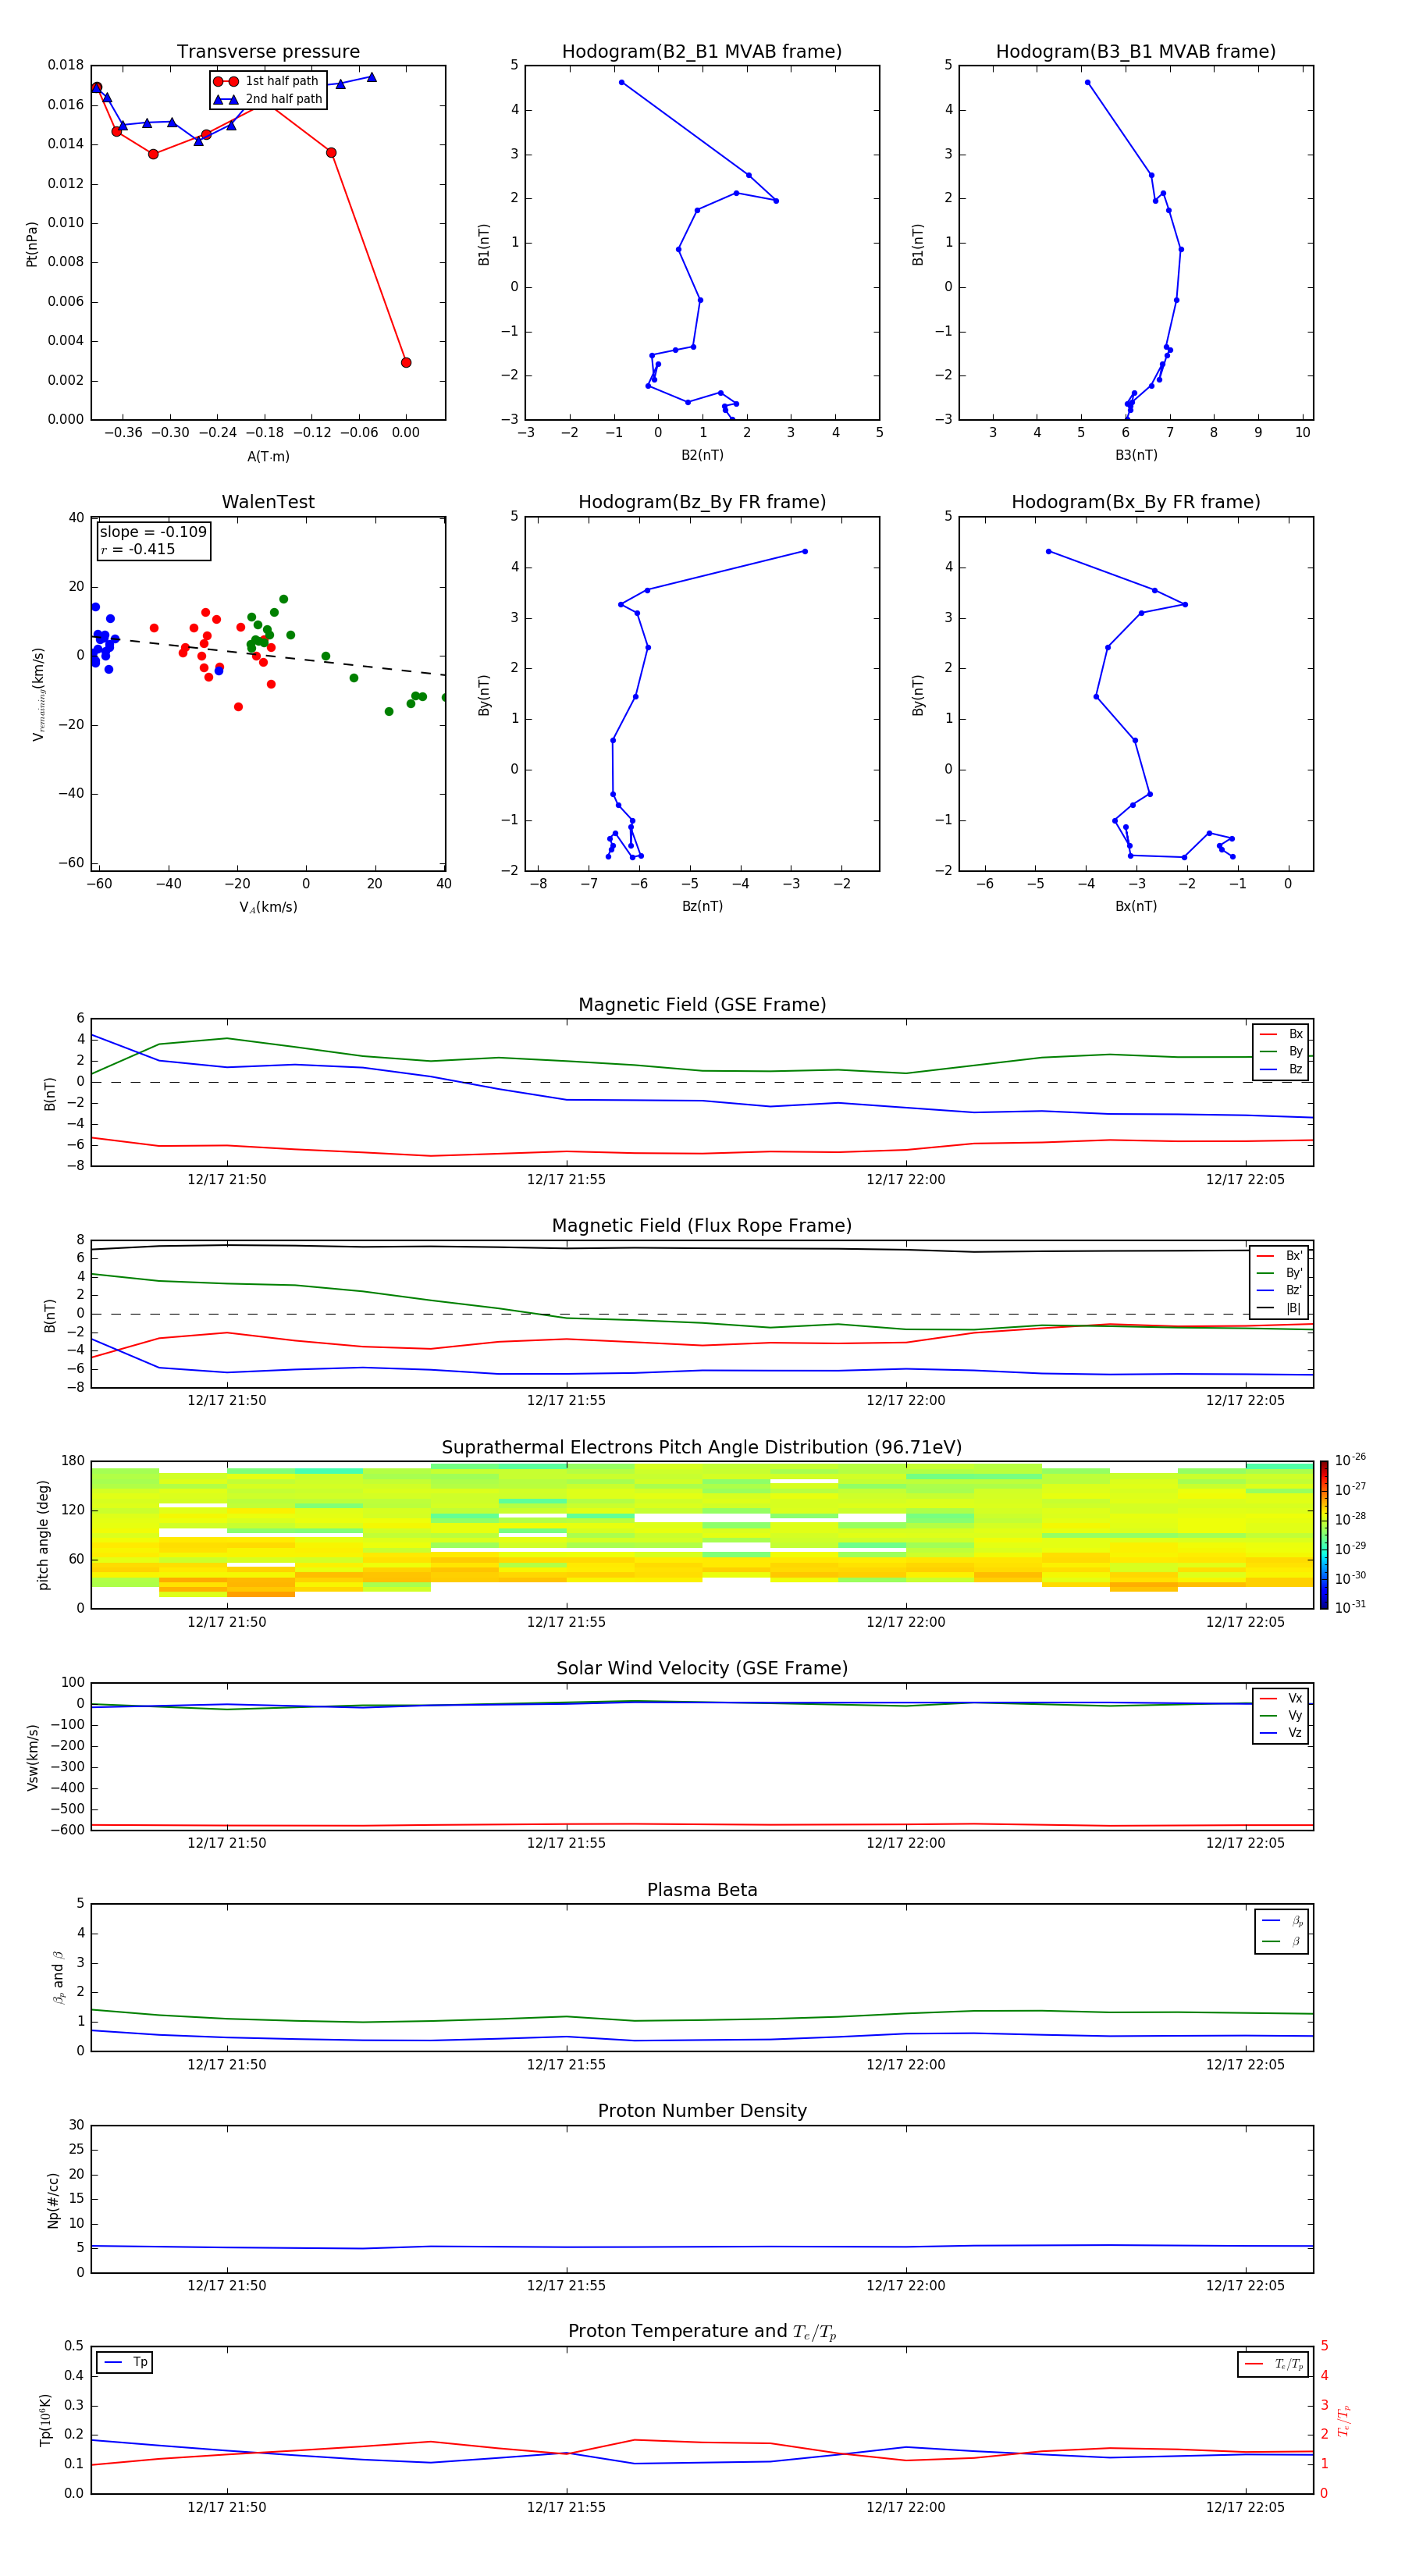Click 'r = -0.415' correlation text

tap(138, 549)
